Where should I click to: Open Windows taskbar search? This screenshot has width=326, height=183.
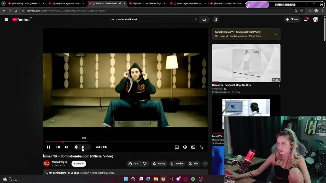[133, 179]
